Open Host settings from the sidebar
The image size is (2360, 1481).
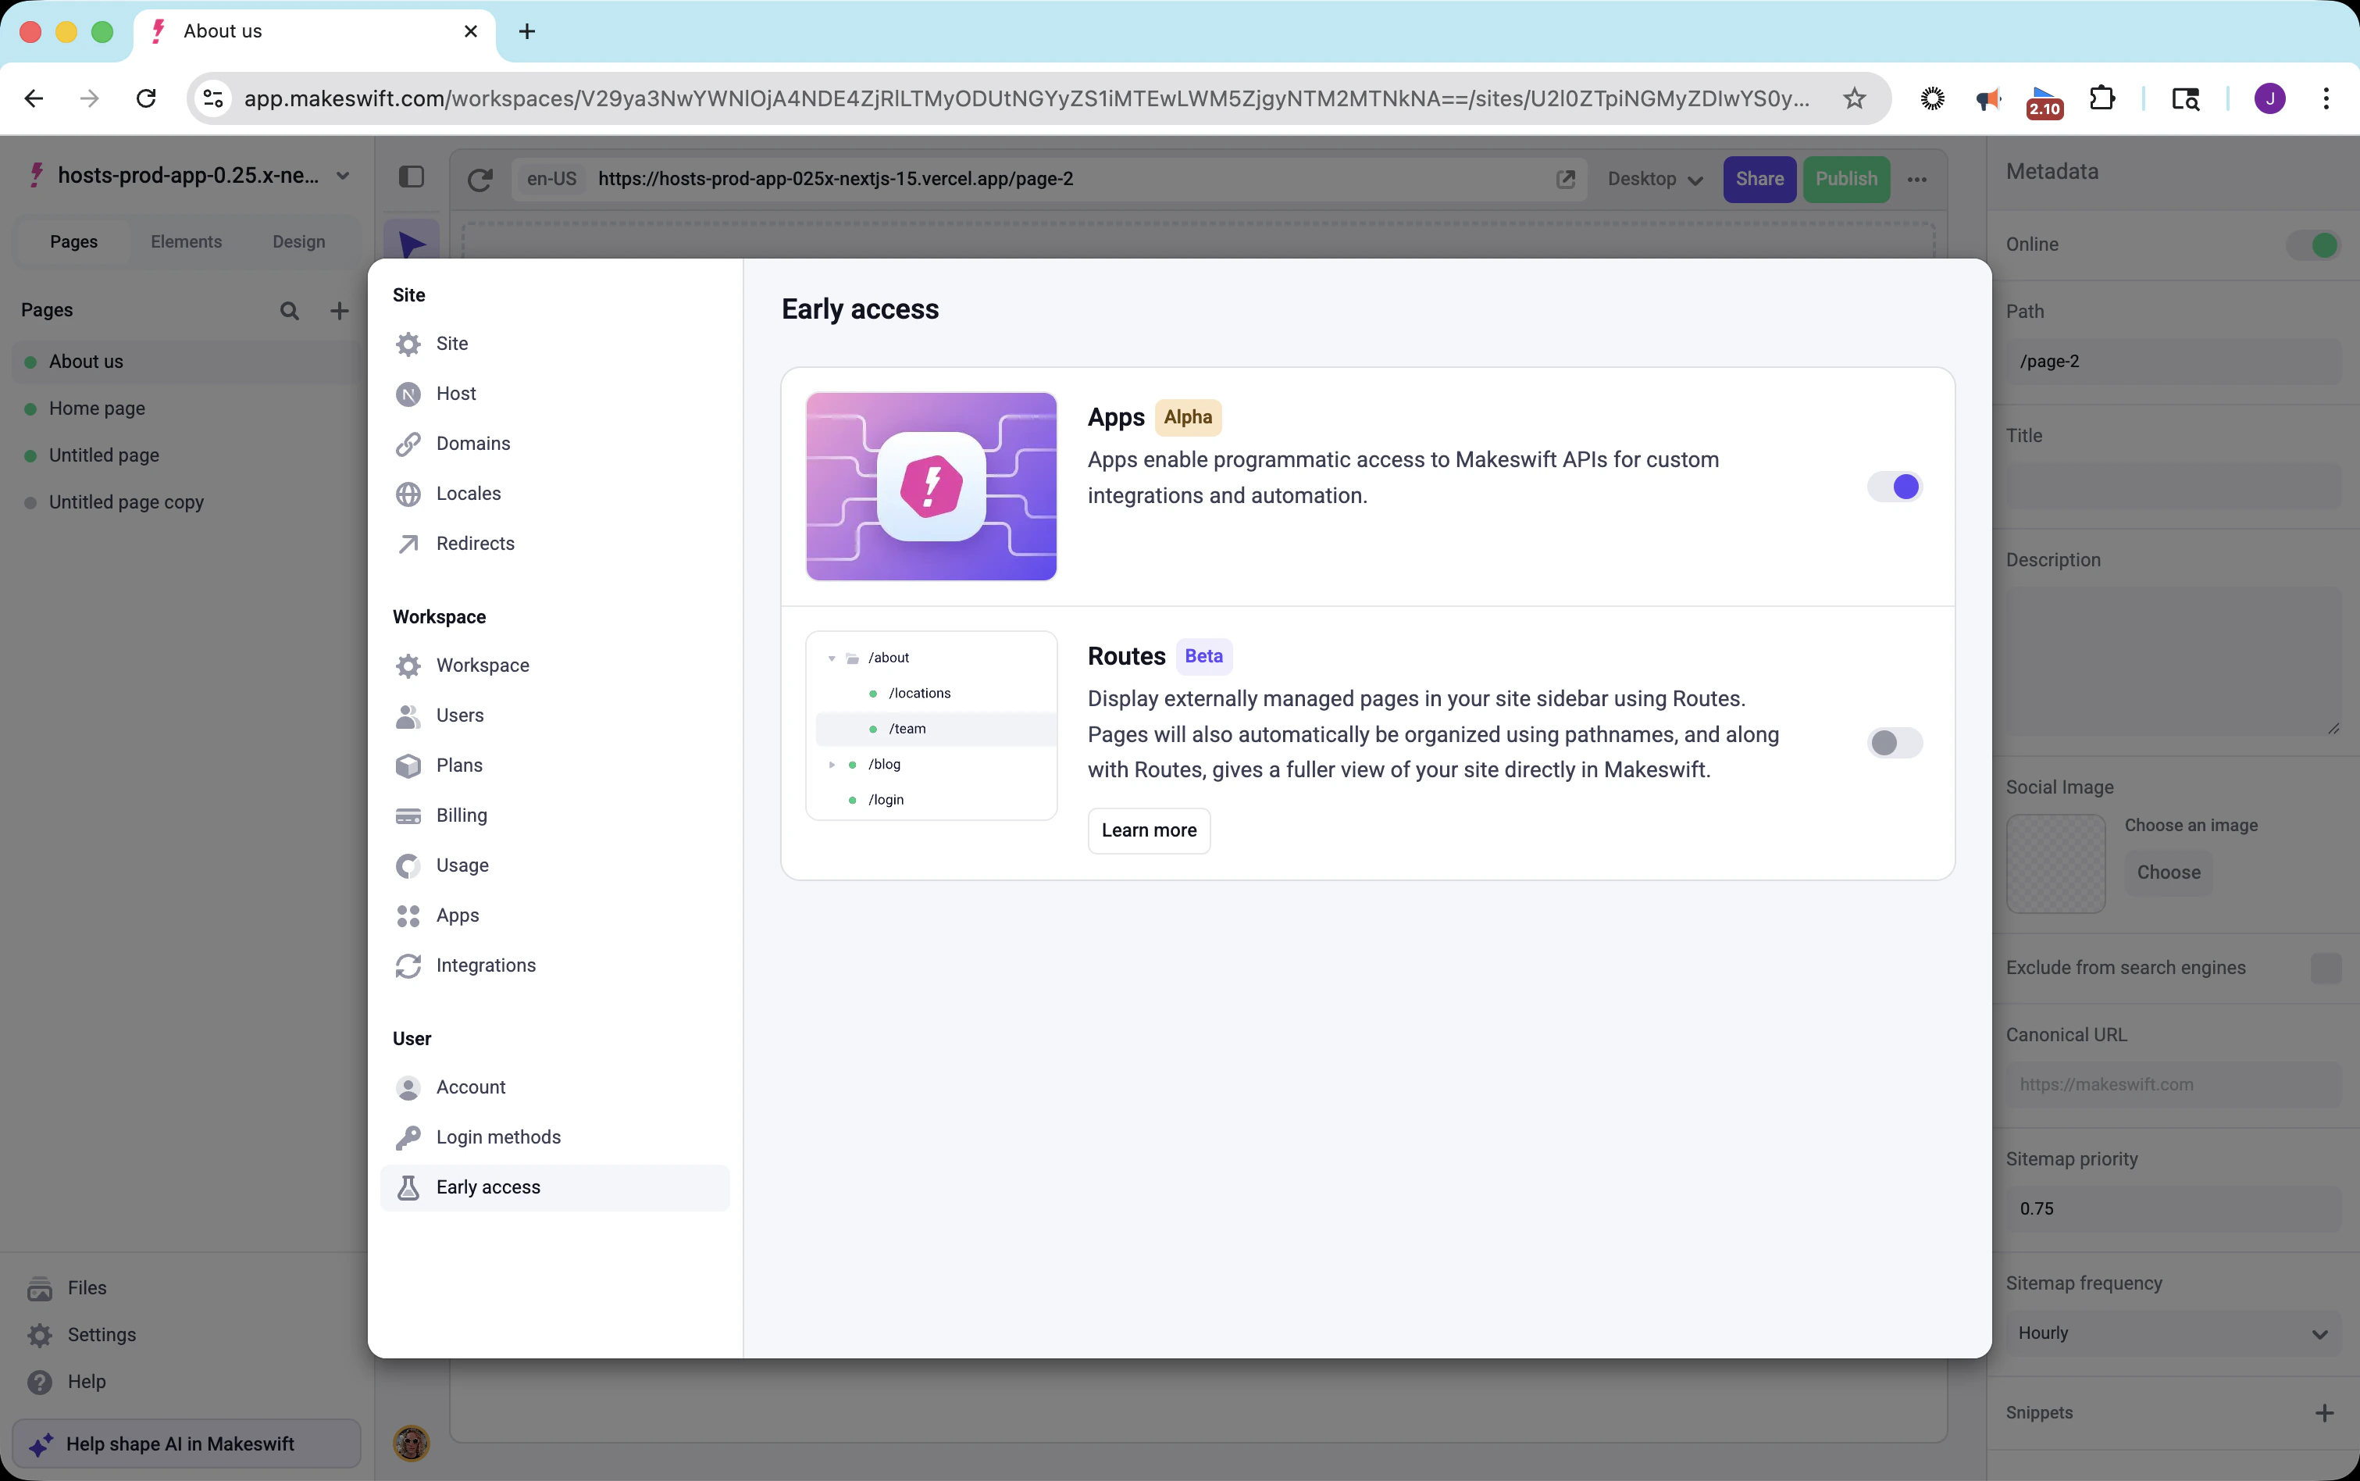tap(456, 394)
